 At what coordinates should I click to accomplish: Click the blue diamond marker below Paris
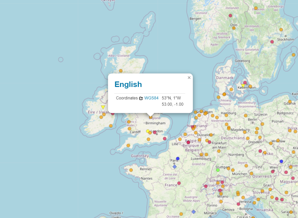[x=174, y=167]
